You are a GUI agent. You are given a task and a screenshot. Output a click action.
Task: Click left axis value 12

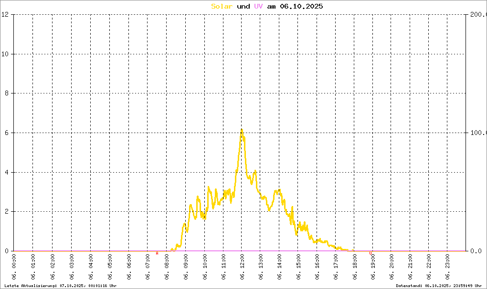click(x=5, y=14)
